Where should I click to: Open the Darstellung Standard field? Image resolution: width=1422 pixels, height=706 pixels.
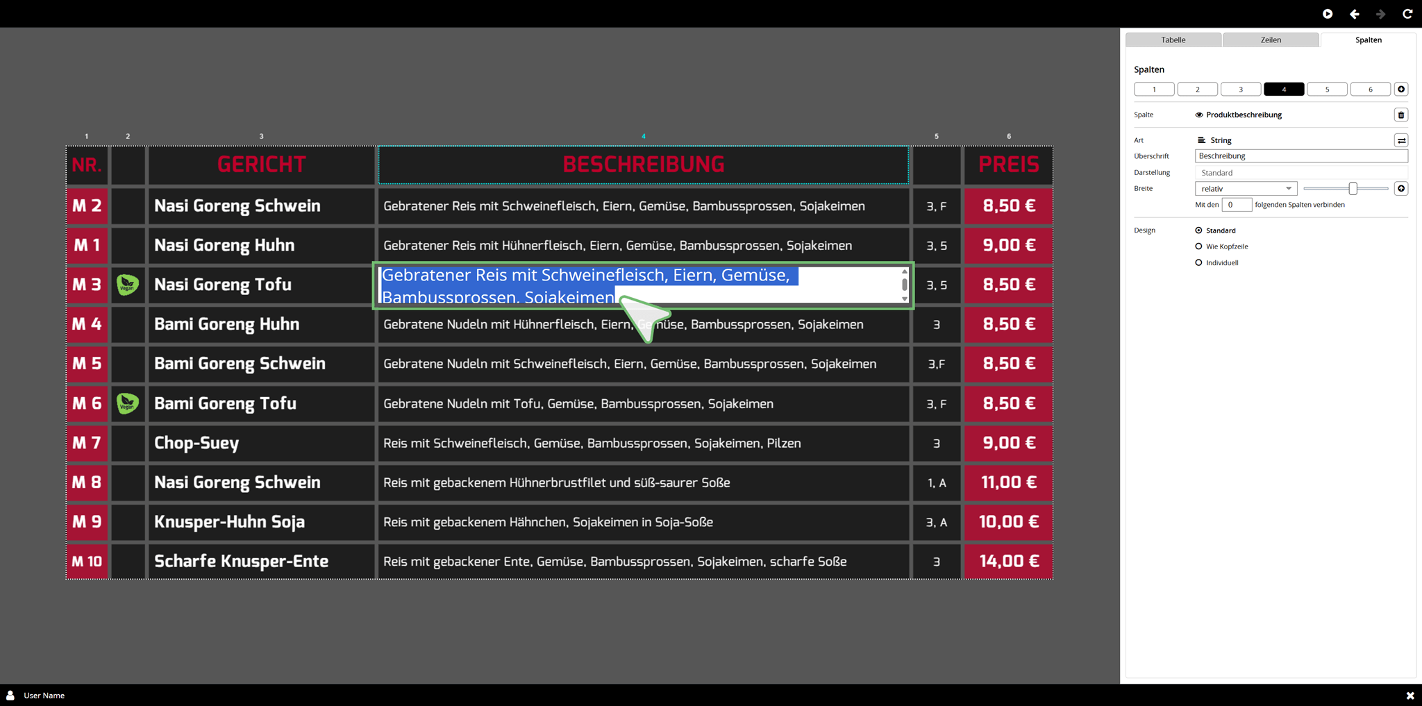pyautogui.click(x=1300, y=173)
